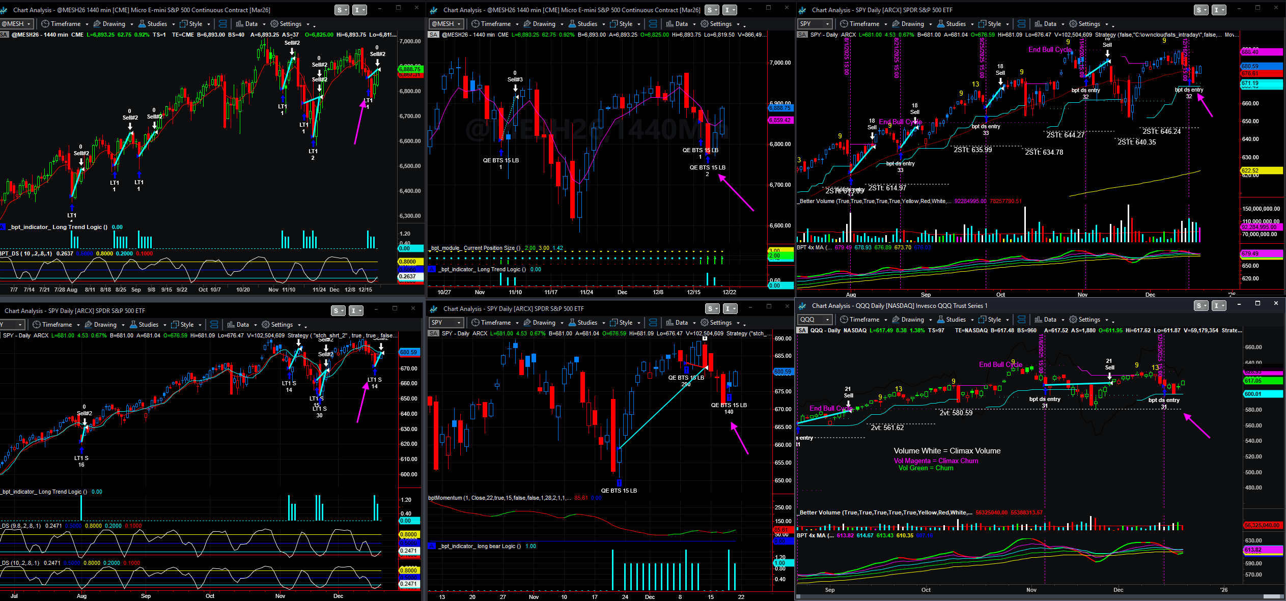Viewport: 1286px width, 601px height.
Task: Click Style icon in the QQQ chart
Action: pos(982,320)
